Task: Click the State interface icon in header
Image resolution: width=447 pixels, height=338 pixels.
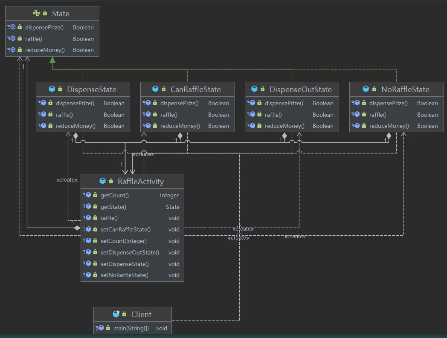Action: tap(37, 13)
